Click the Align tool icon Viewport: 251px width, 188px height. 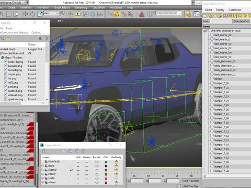(100, 14)
